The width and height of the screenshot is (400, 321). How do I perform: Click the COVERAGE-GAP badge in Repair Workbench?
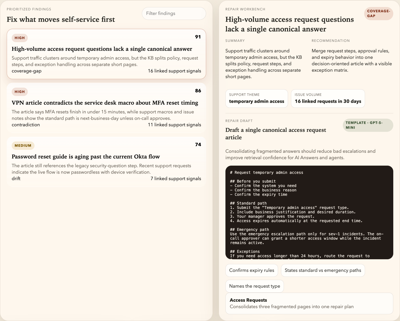coord(378,14)
